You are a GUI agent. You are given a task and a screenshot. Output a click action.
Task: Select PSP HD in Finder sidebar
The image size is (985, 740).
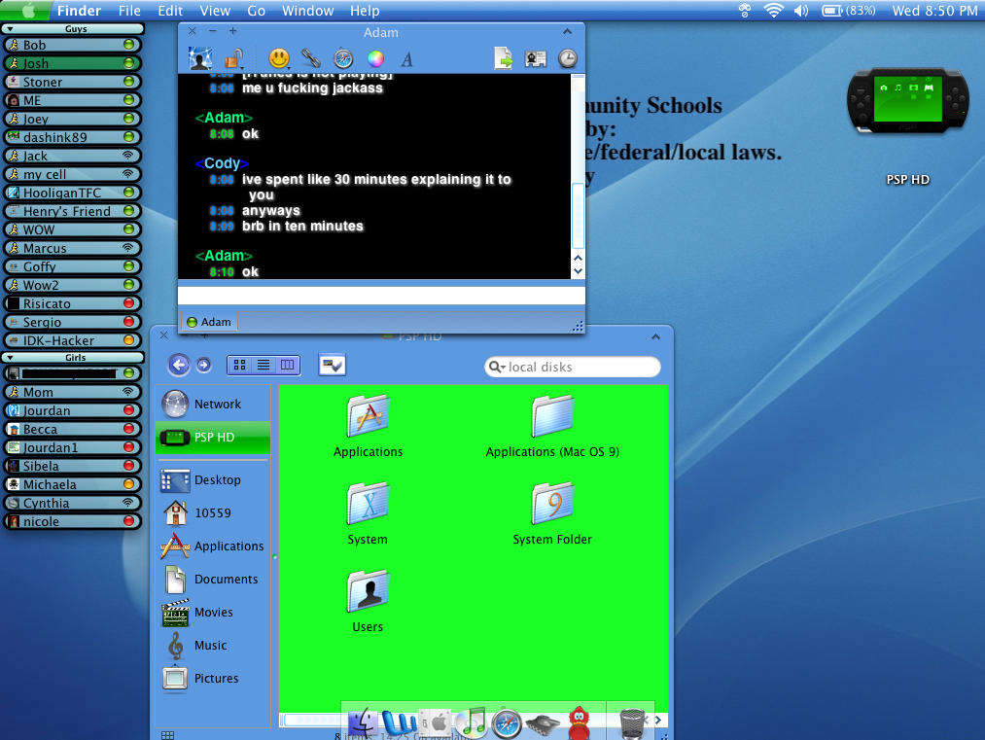point(213,438)
